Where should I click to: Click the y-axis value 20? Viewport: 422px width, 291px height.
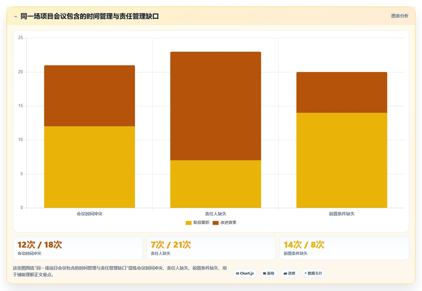20,72
